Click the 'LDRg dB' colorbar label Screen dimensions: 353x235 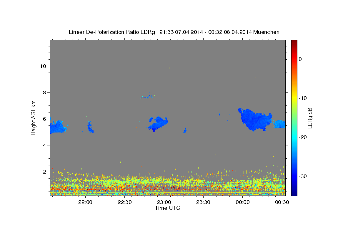310,118
